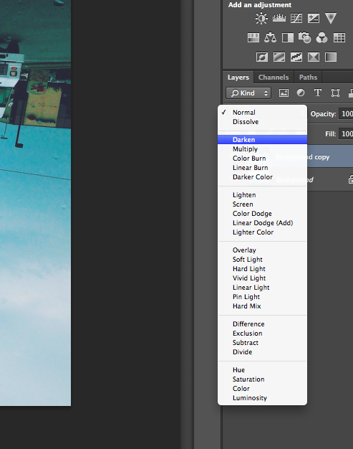Choose Darker Color blend mode
Image resolution: width=353 pixels, height=449 pixels.
point(262,177)
